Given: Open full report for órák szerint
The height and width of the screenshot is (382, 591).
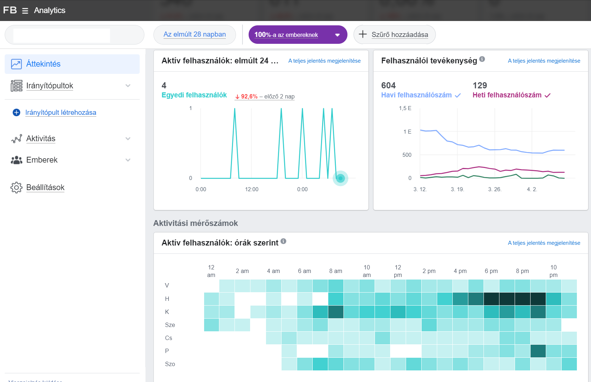Looking at the screenshot, I should point(544,243).
